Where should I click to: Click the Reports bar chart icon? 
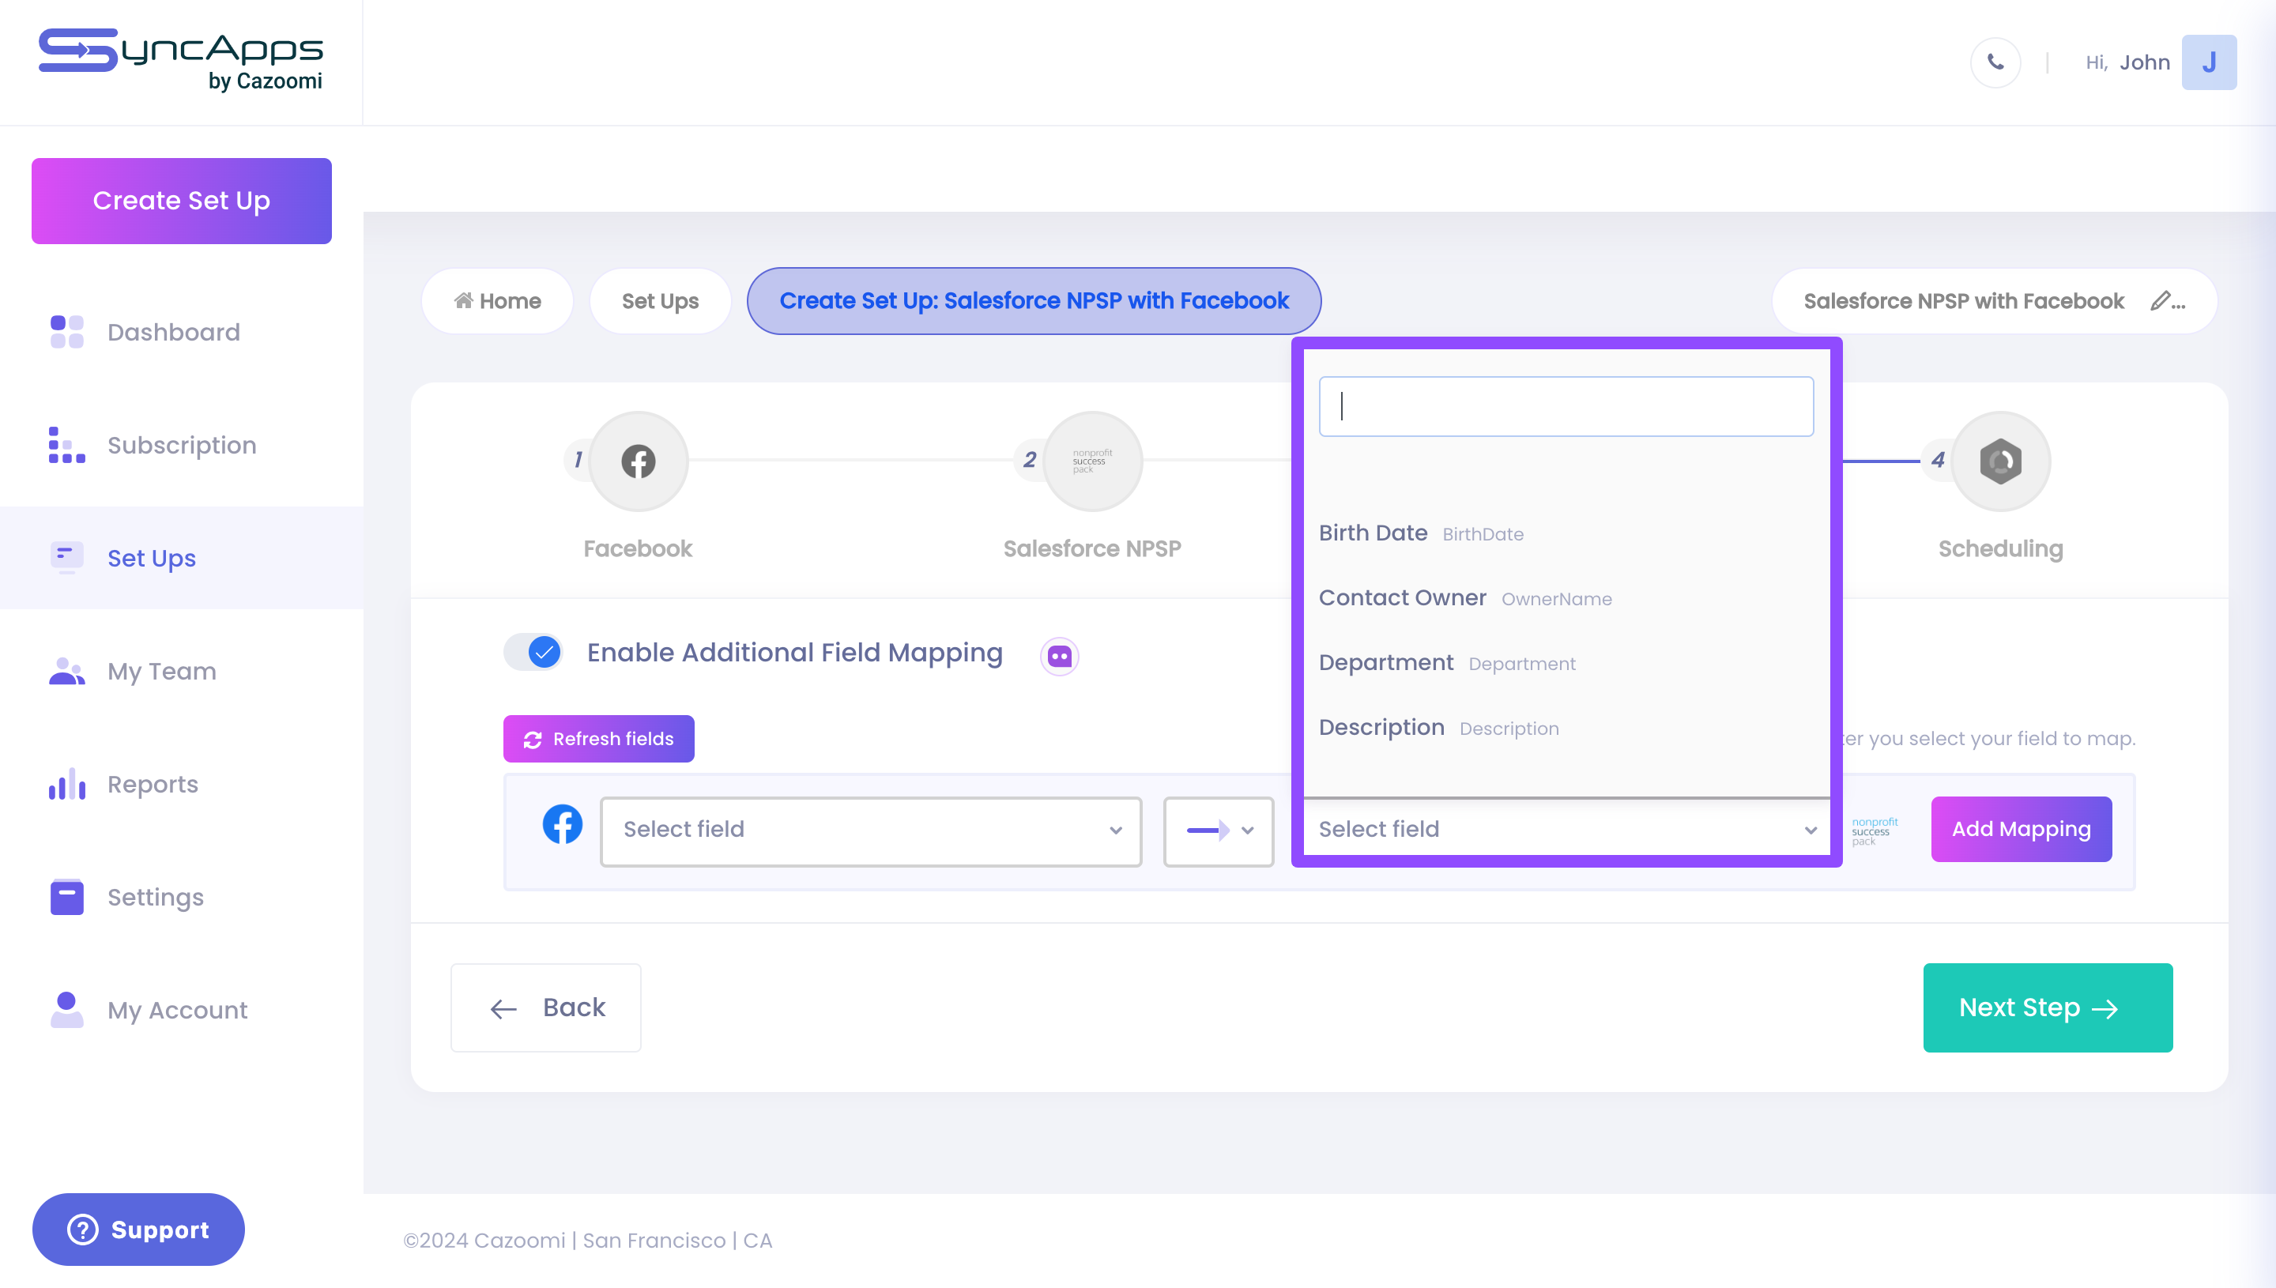click(66, 784)
